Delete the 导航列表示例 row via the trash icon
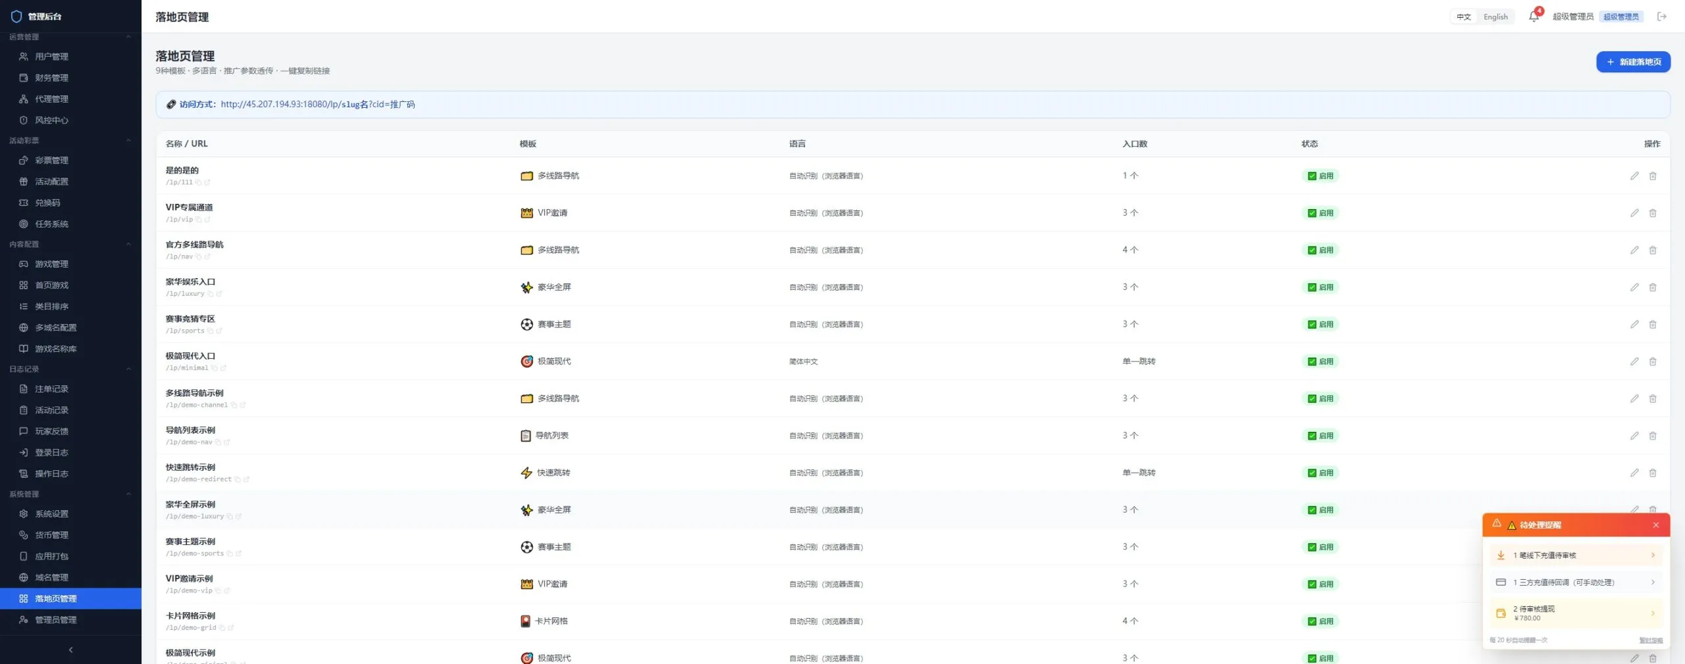Screen dimensions: 1685x664 (1653, 436)
